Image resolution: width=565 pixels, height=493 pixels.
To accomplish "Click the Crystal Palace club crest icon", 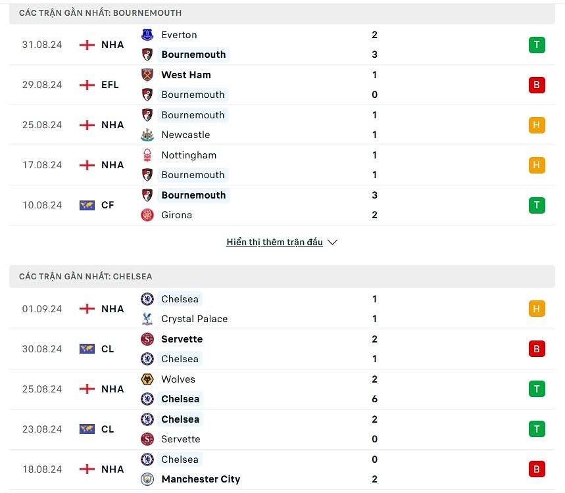I will [147, 319].
